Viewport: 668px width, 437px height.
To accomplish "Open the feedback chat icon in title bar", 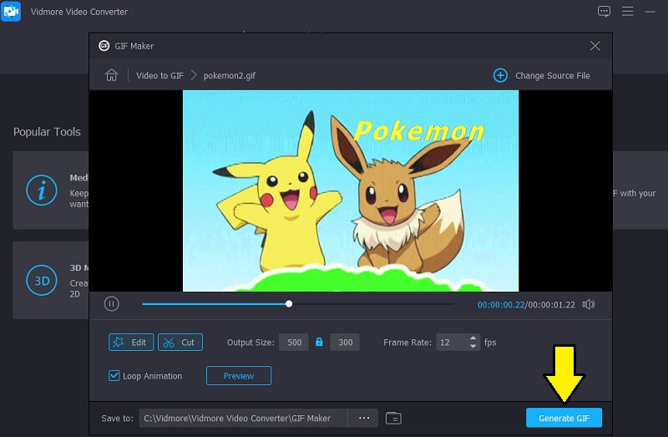I will click(x=605, y=12).
